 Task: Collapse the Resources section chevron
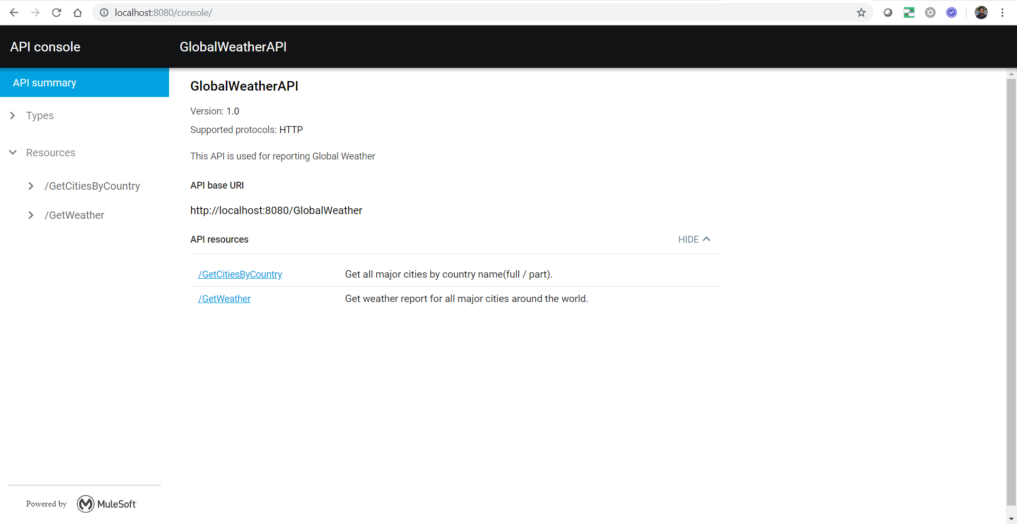(13, 153)
